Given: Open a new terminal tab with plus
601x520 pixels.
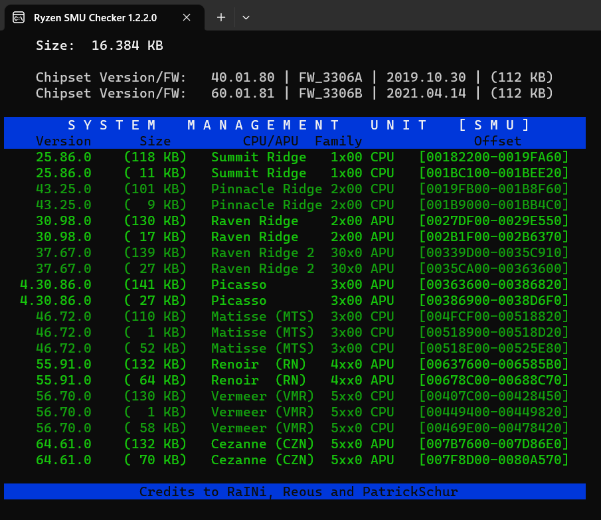Looking at the screenshot, I should point(220,18).
